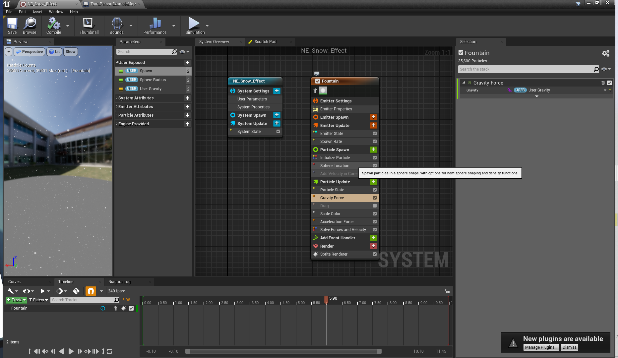Uncheck the Gravity Force module in stack
618x358 pixels.
click(x=375, y=198)
